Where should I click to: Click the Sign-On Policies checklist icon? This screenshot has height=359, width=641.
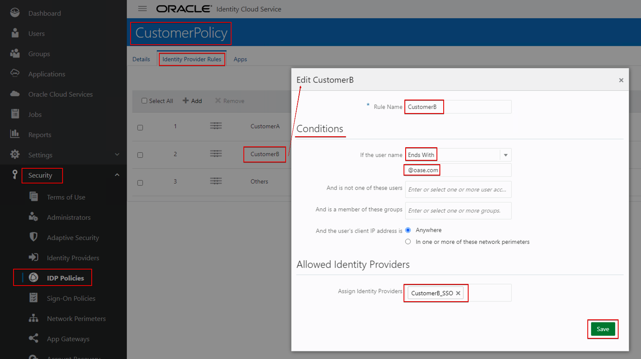33,298
